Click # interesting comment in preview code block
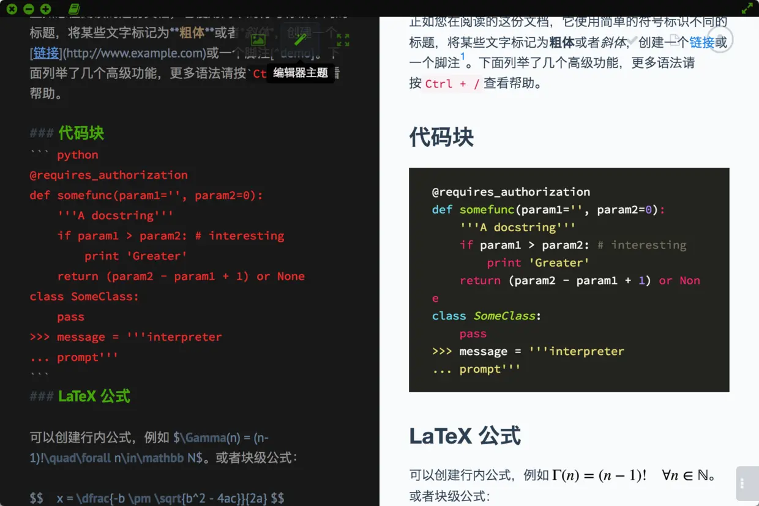This screenshot has width=759, height=506. coord(641,245)
